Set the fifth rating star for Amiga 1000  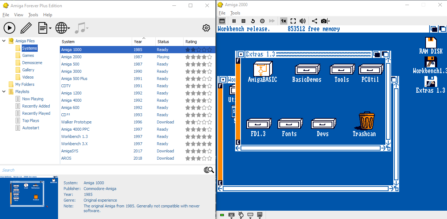pyautogui.click(x=209, y=50)
